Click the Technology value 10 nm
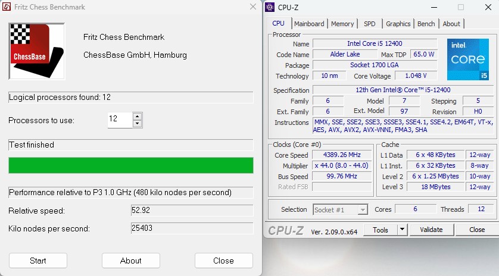Image resolution: width=499 pixels, height=276 pixels. click(329, 76)
